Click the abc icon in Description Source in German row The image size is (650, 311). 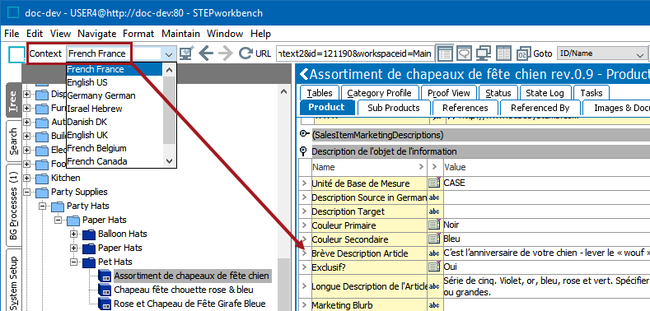pyautogui.click(x=434, y=197)
